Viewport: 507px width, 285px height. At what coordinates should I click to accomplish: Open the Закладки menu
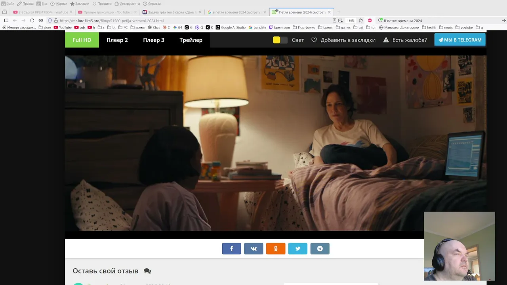click(x=80, y=4)
